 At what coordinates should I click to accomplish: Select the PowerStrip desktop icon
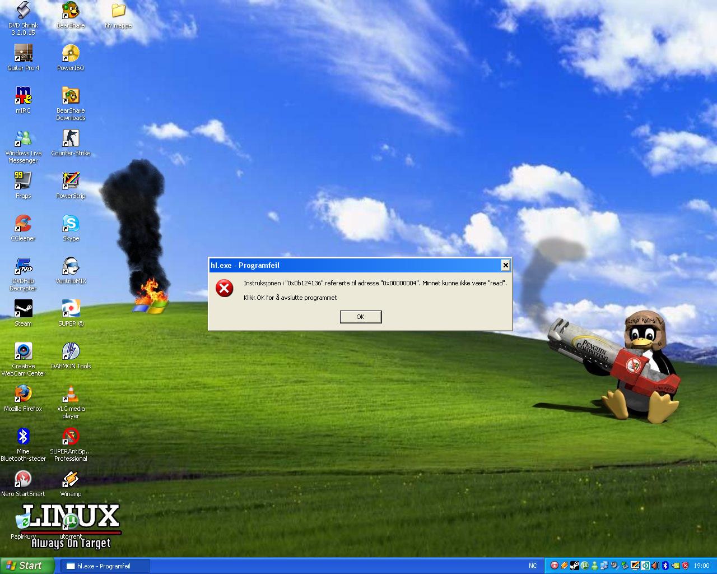pos(71,185)
